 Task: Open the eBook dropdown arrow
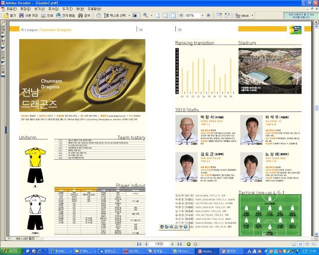252,15
